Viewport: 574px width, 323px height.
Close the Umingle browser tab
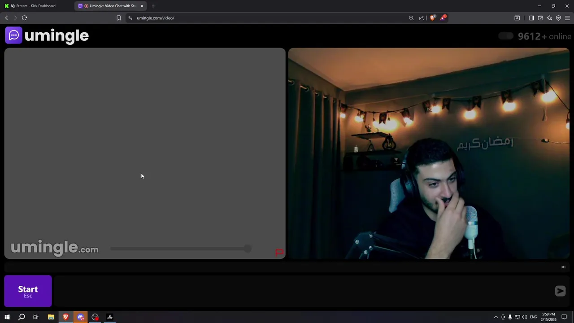tap(142, 6)
